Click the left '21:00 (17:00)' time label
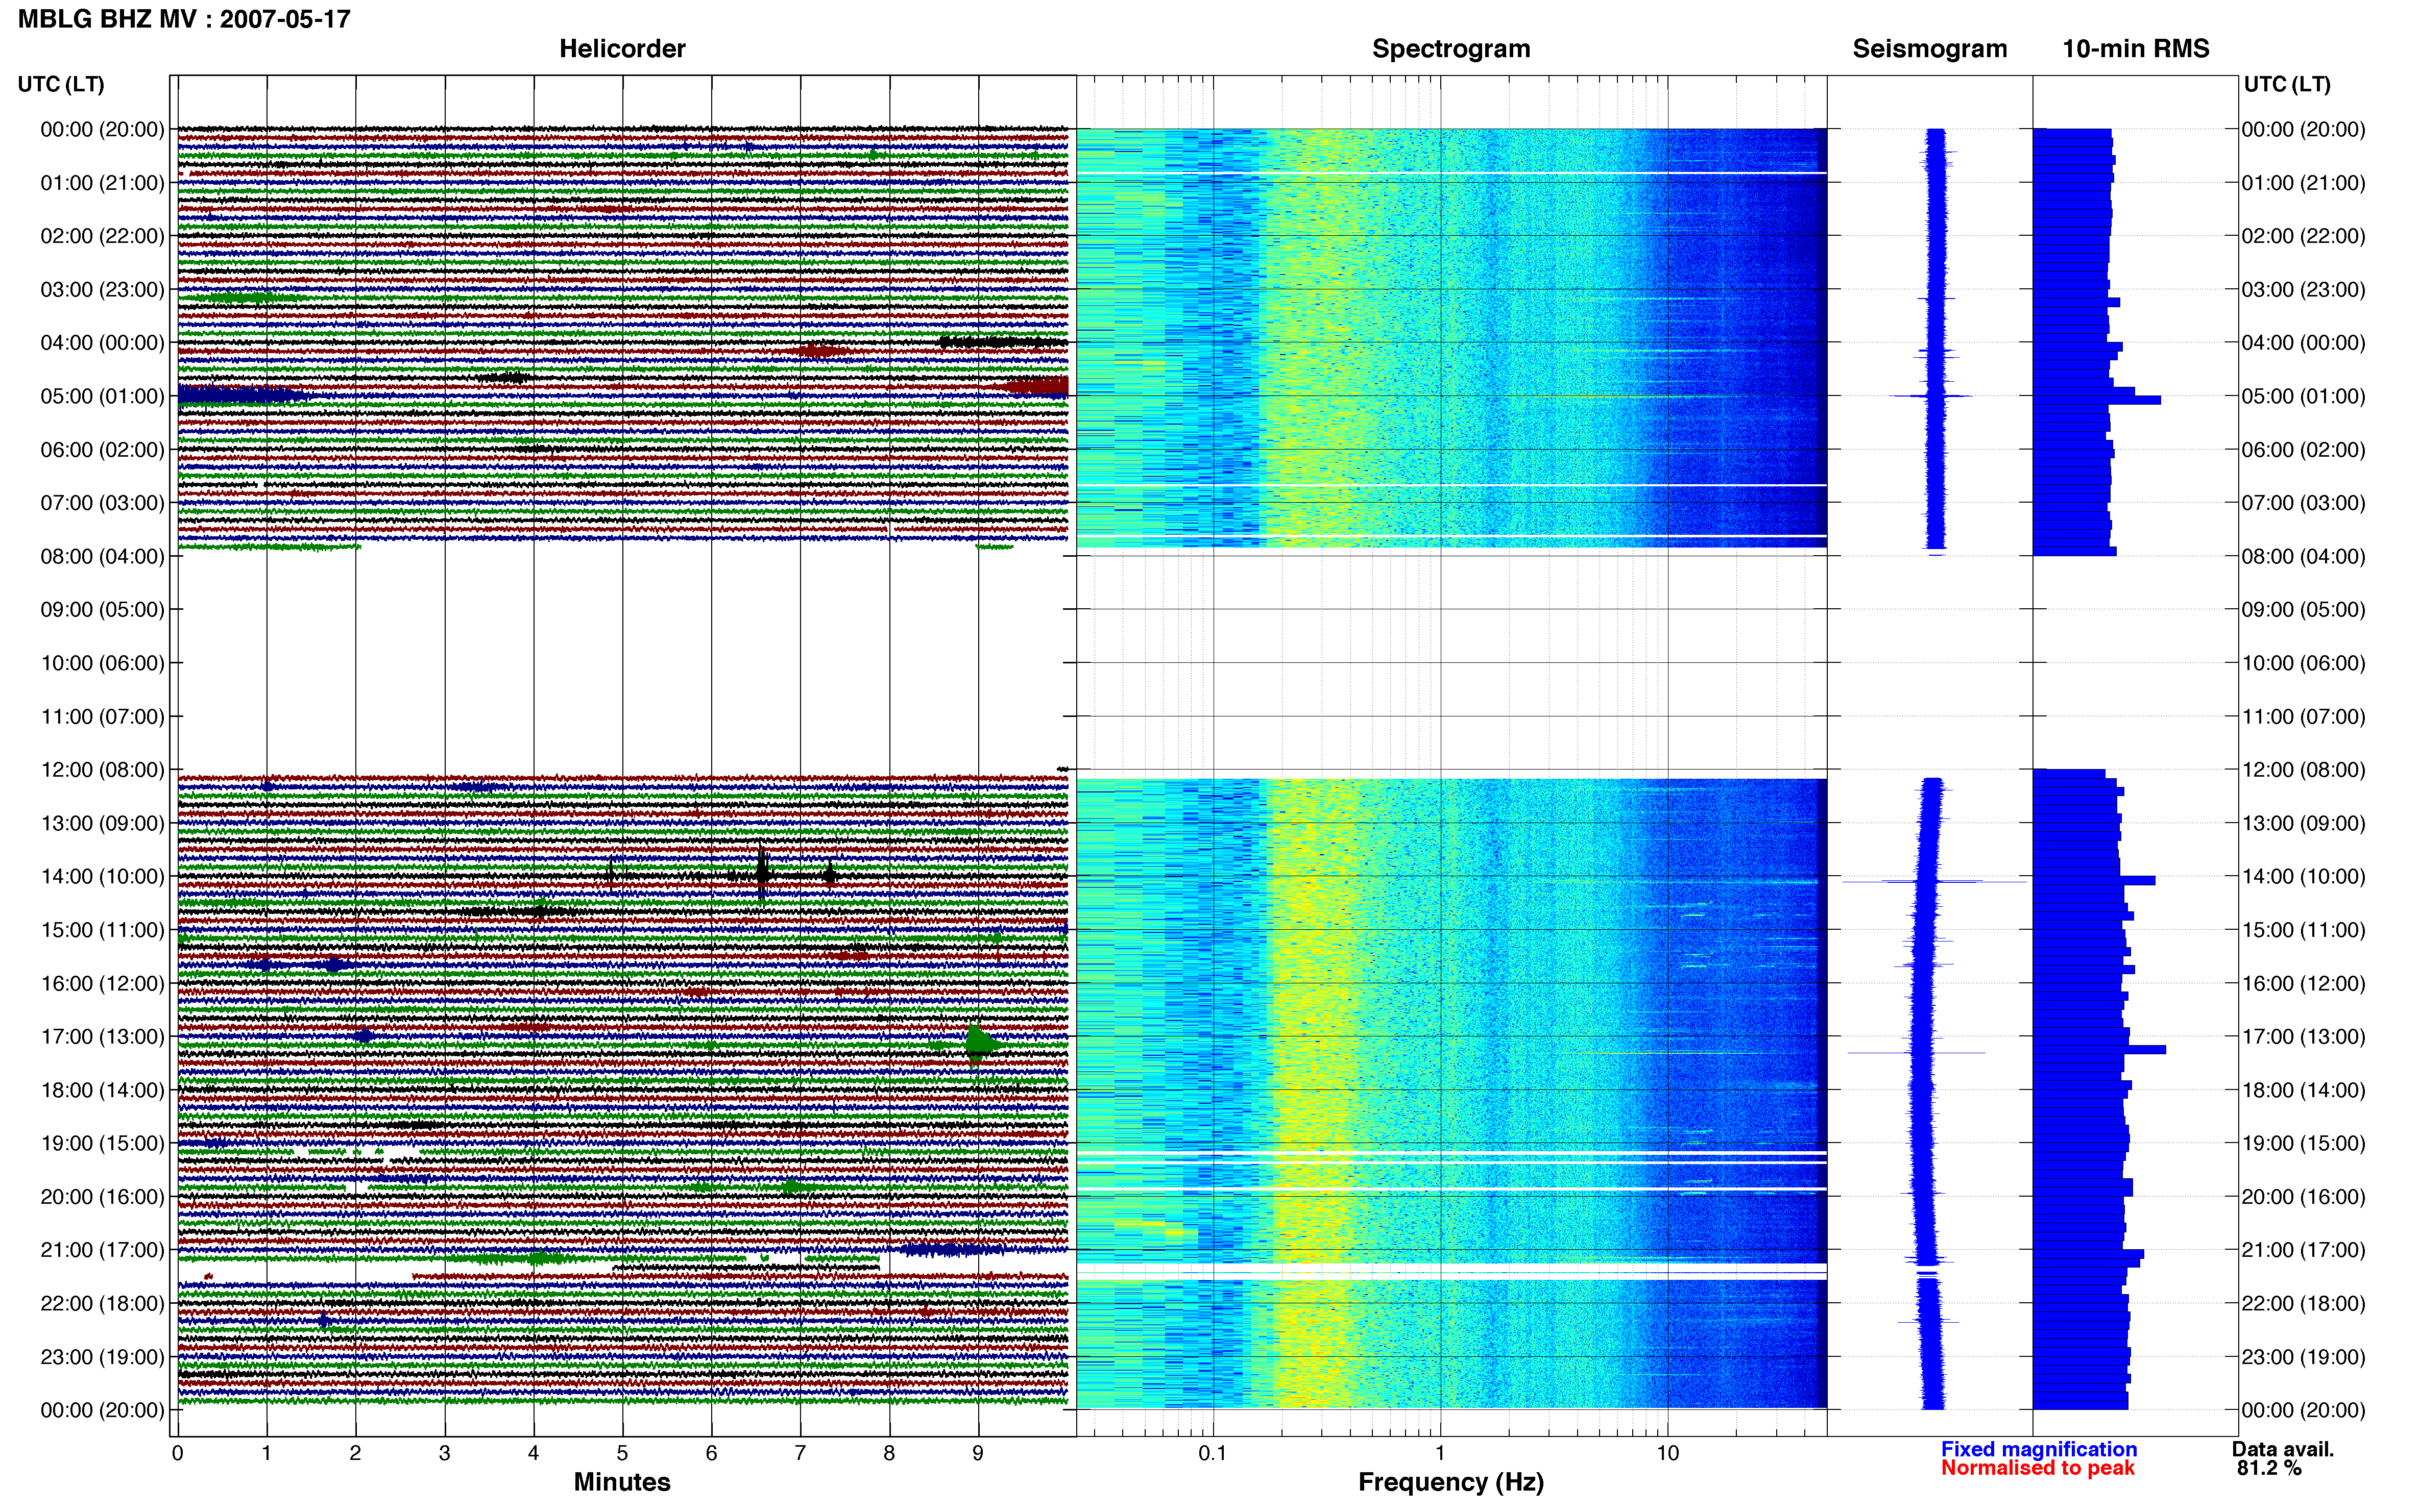Image resolution: width=2420 pixels, height=1512 pixels. (x=102, y=1250)
